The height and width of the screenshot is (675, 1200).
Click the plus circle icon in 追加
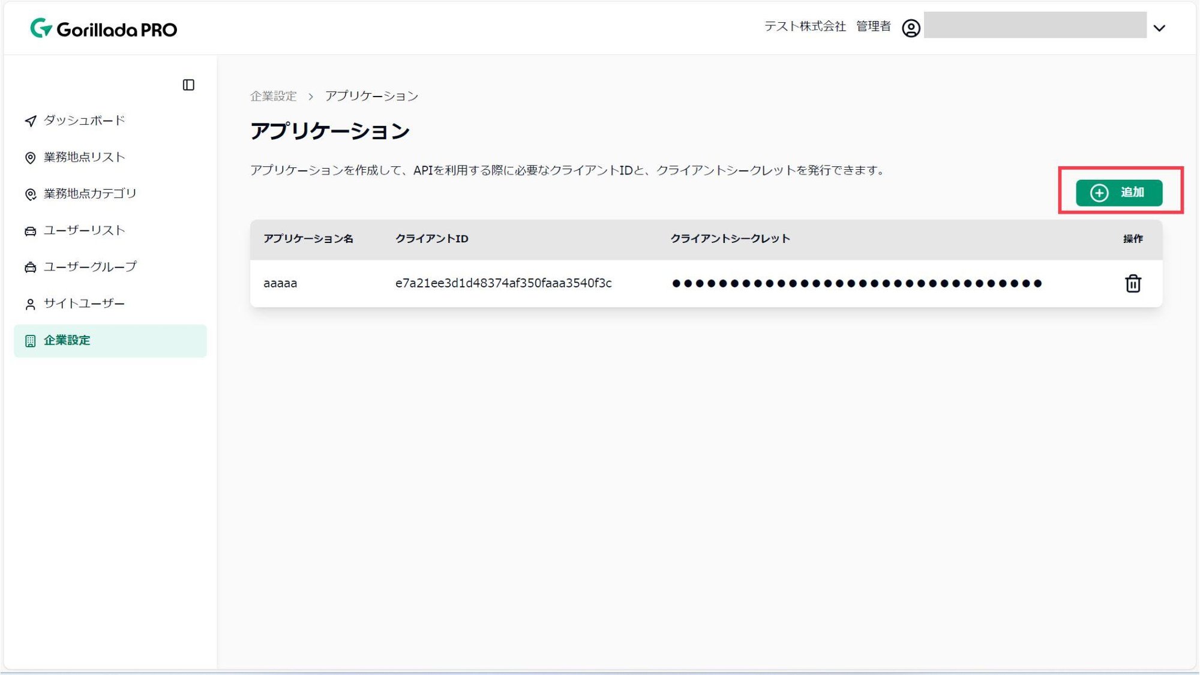(1099, 193)
